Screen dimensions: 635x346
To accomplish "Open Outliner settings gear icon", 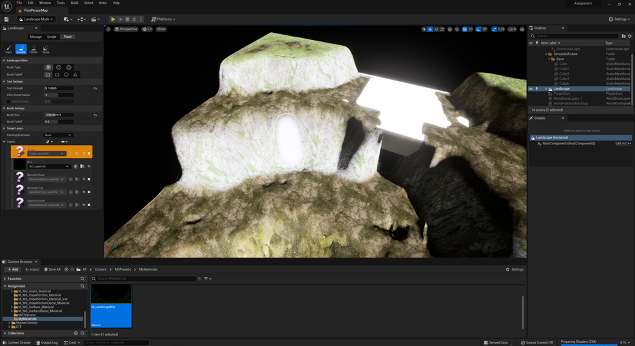I will (x=630, y=36).
